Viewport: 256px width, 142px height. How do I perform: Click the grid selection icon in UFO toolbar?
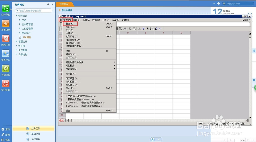(121, 29)
